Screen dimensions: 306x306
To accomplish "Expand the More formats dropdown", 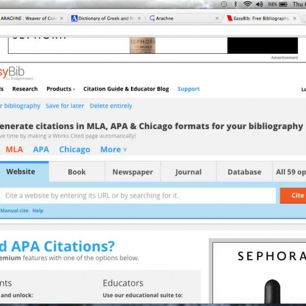I will click(x=113, y=149).
